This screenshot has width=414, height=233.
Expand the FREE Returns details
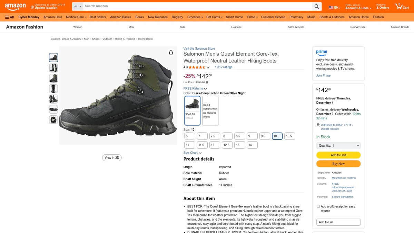point(194,88)
